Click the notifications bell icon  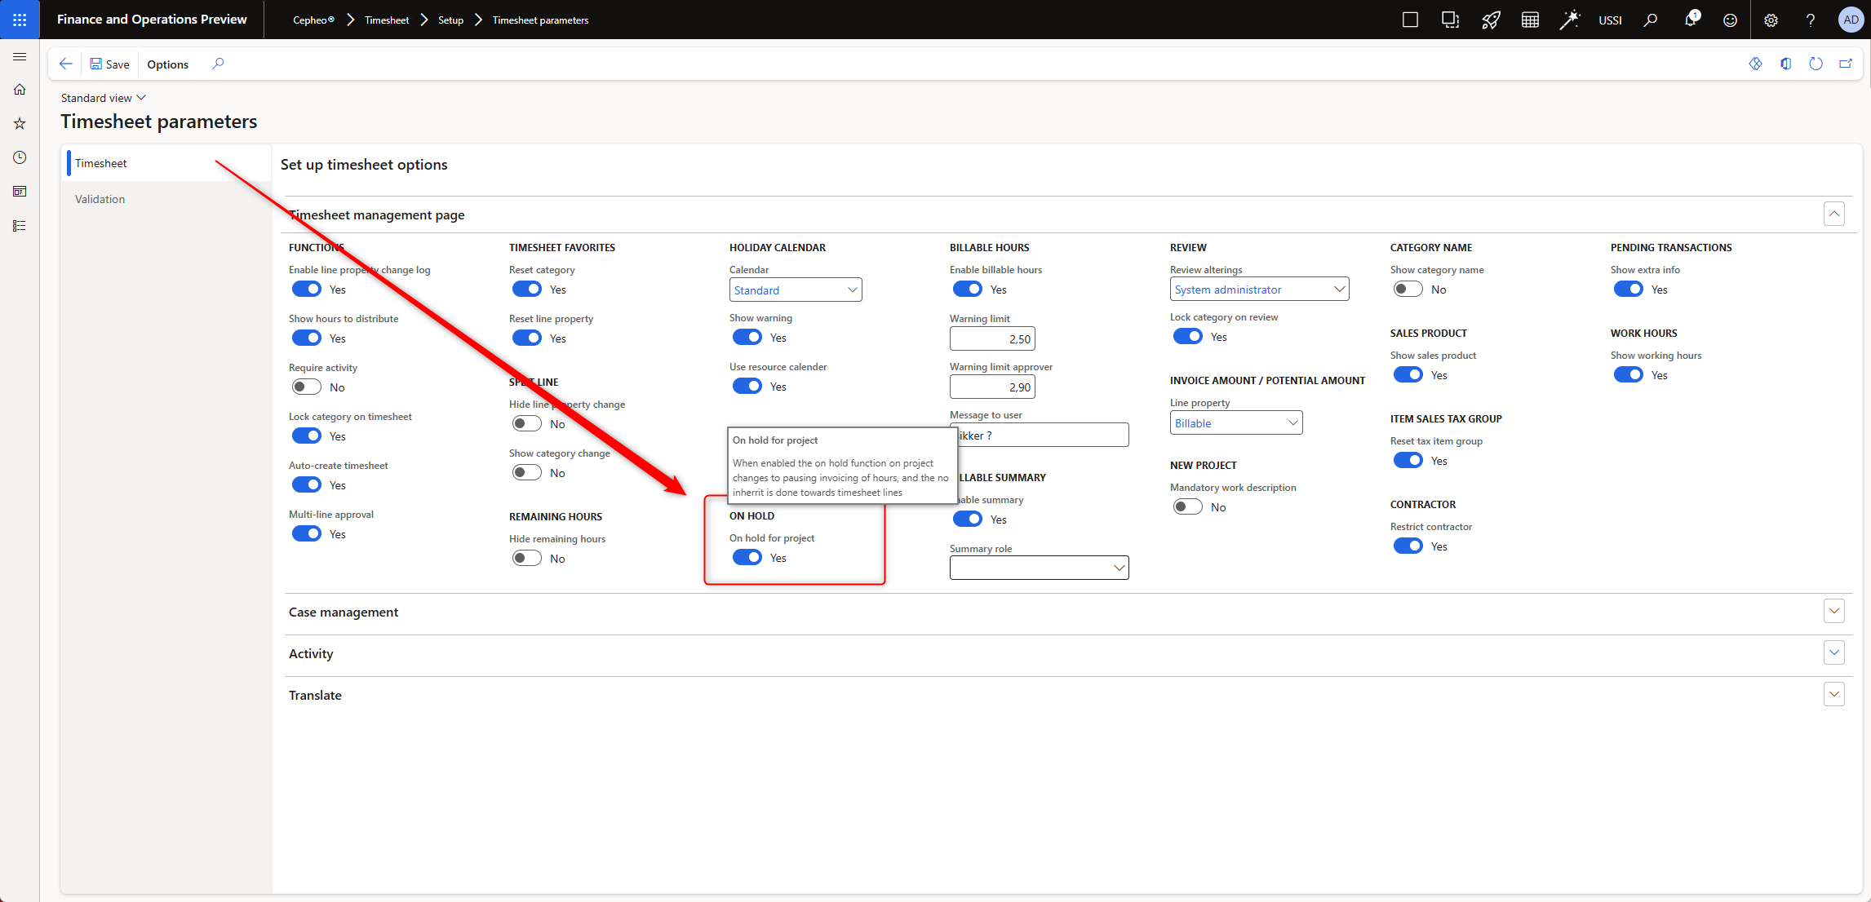tap(1690, 20)
